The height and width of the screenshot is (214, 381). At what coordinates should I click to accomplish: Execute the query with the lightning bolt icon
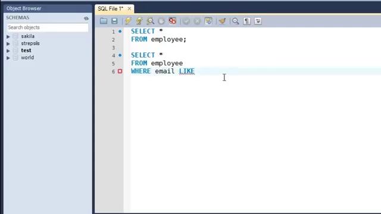pos(128,21)
